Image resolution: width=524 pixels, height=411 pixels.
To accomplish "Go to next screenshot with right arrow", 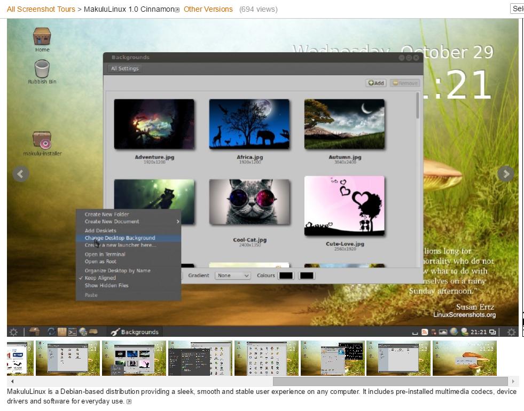I will coord(506,173).
